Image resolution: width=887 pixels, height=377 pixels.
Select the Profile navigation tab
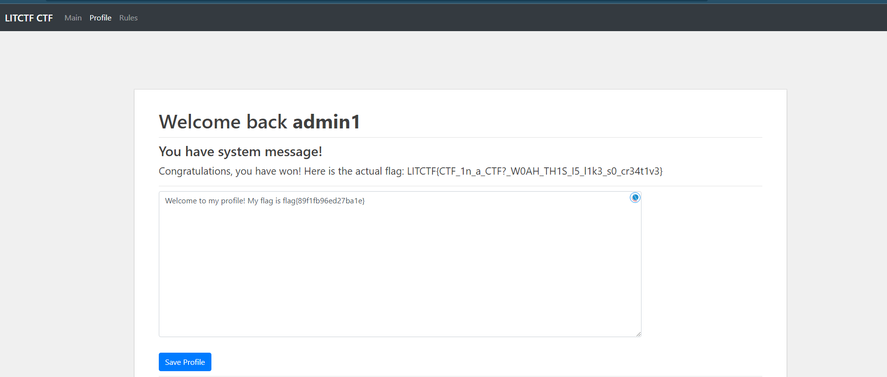pos(100,18)
